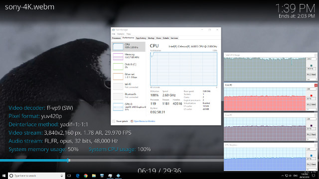Switch to the Processes tab
The image size is (319, 179).
tap(116, 38)
